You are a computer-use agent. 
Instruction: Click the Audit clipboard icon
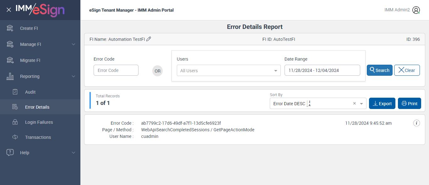click(x=15, y=92)
